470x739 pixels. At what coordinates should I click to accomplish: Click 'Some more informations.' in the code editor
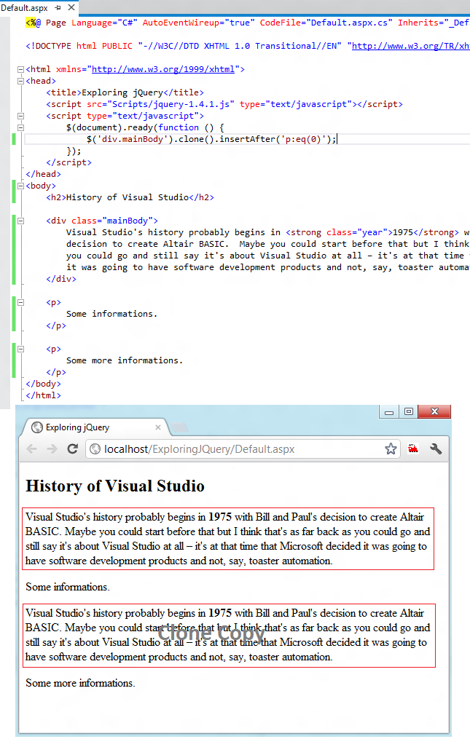(125, 360)
